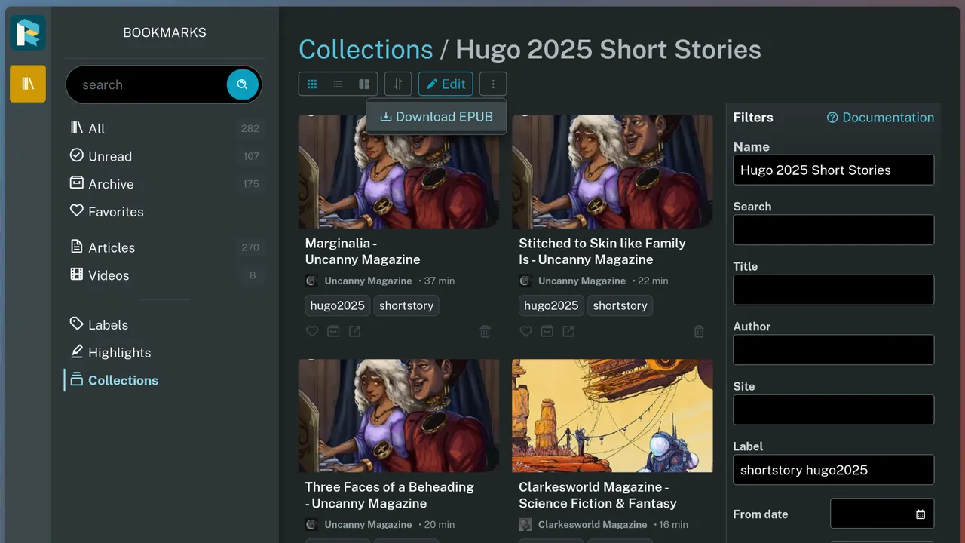Open the From date calendar picker

[x=921, y=514]
